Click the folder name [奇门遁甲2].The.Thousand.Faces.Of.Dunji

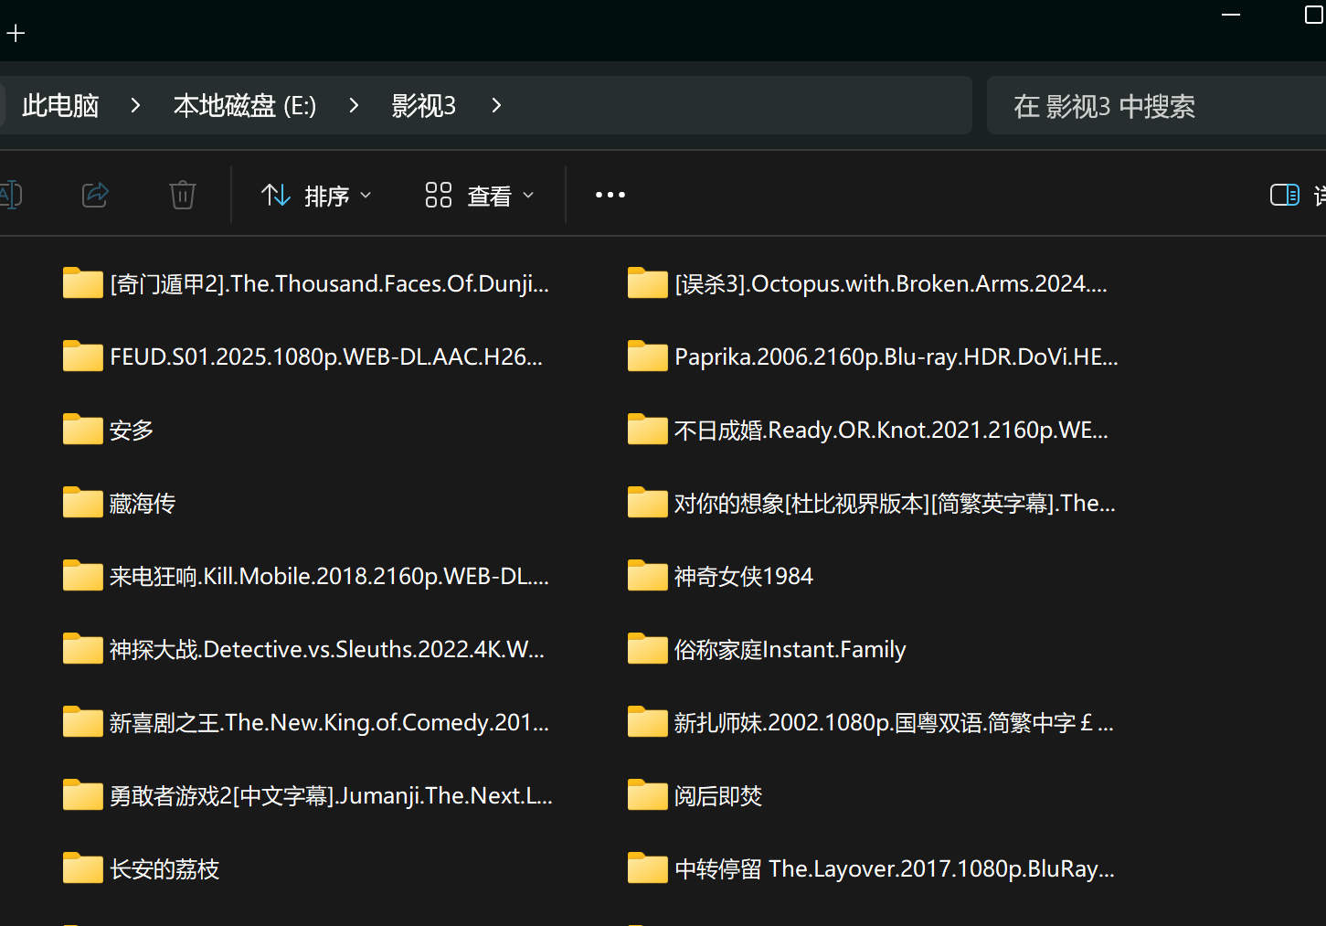329,284
